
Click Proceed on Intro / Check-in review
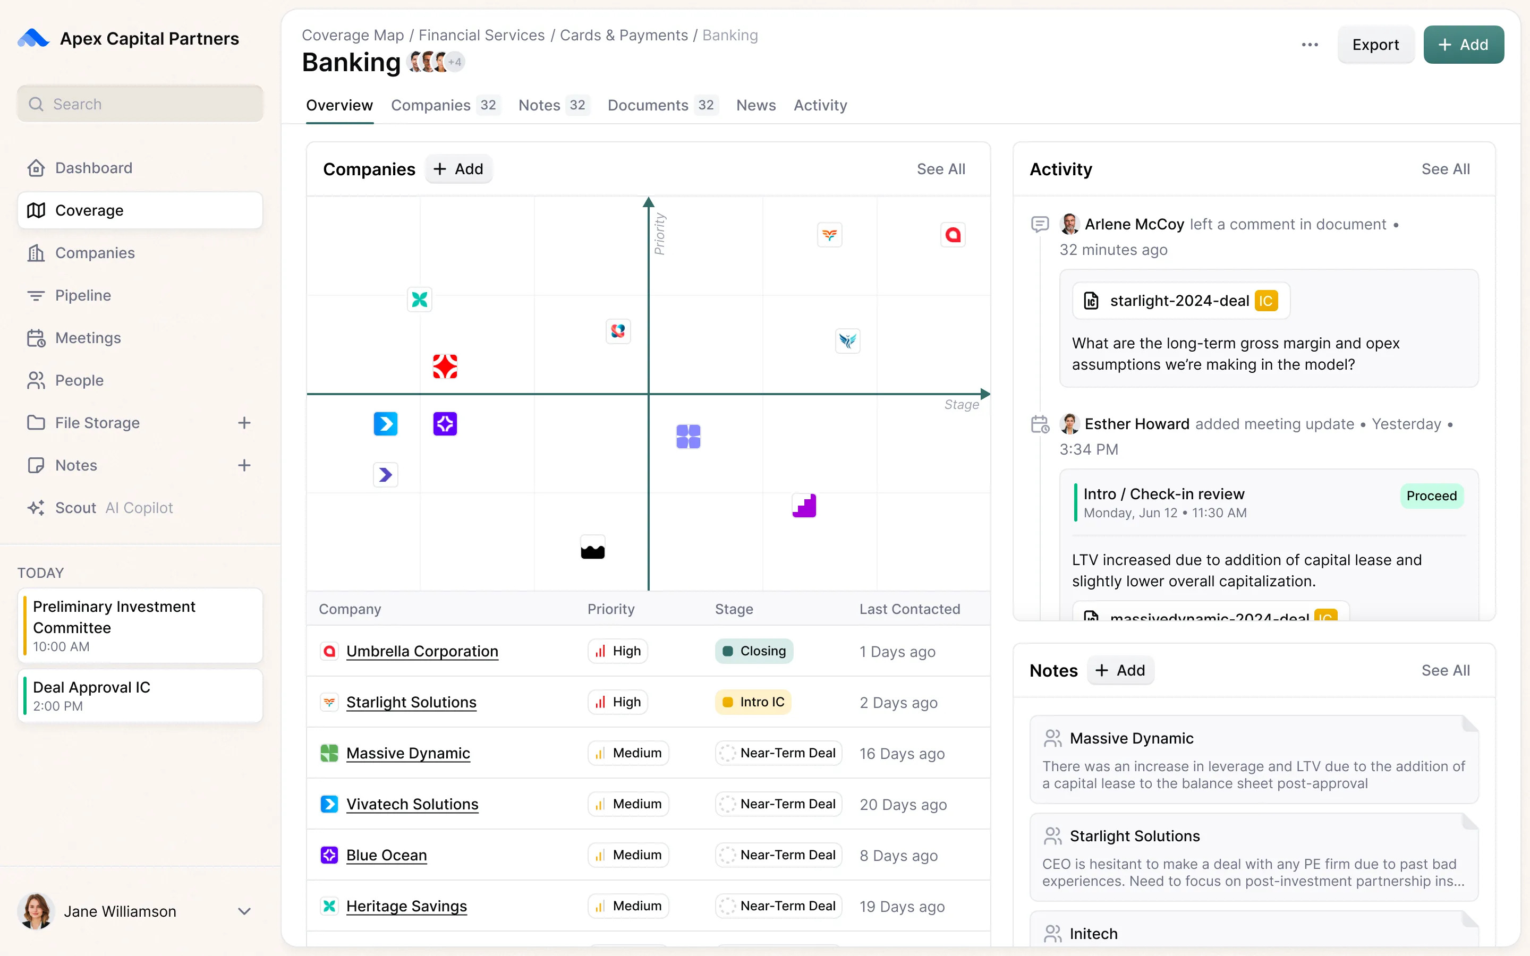pos(1431,496)
